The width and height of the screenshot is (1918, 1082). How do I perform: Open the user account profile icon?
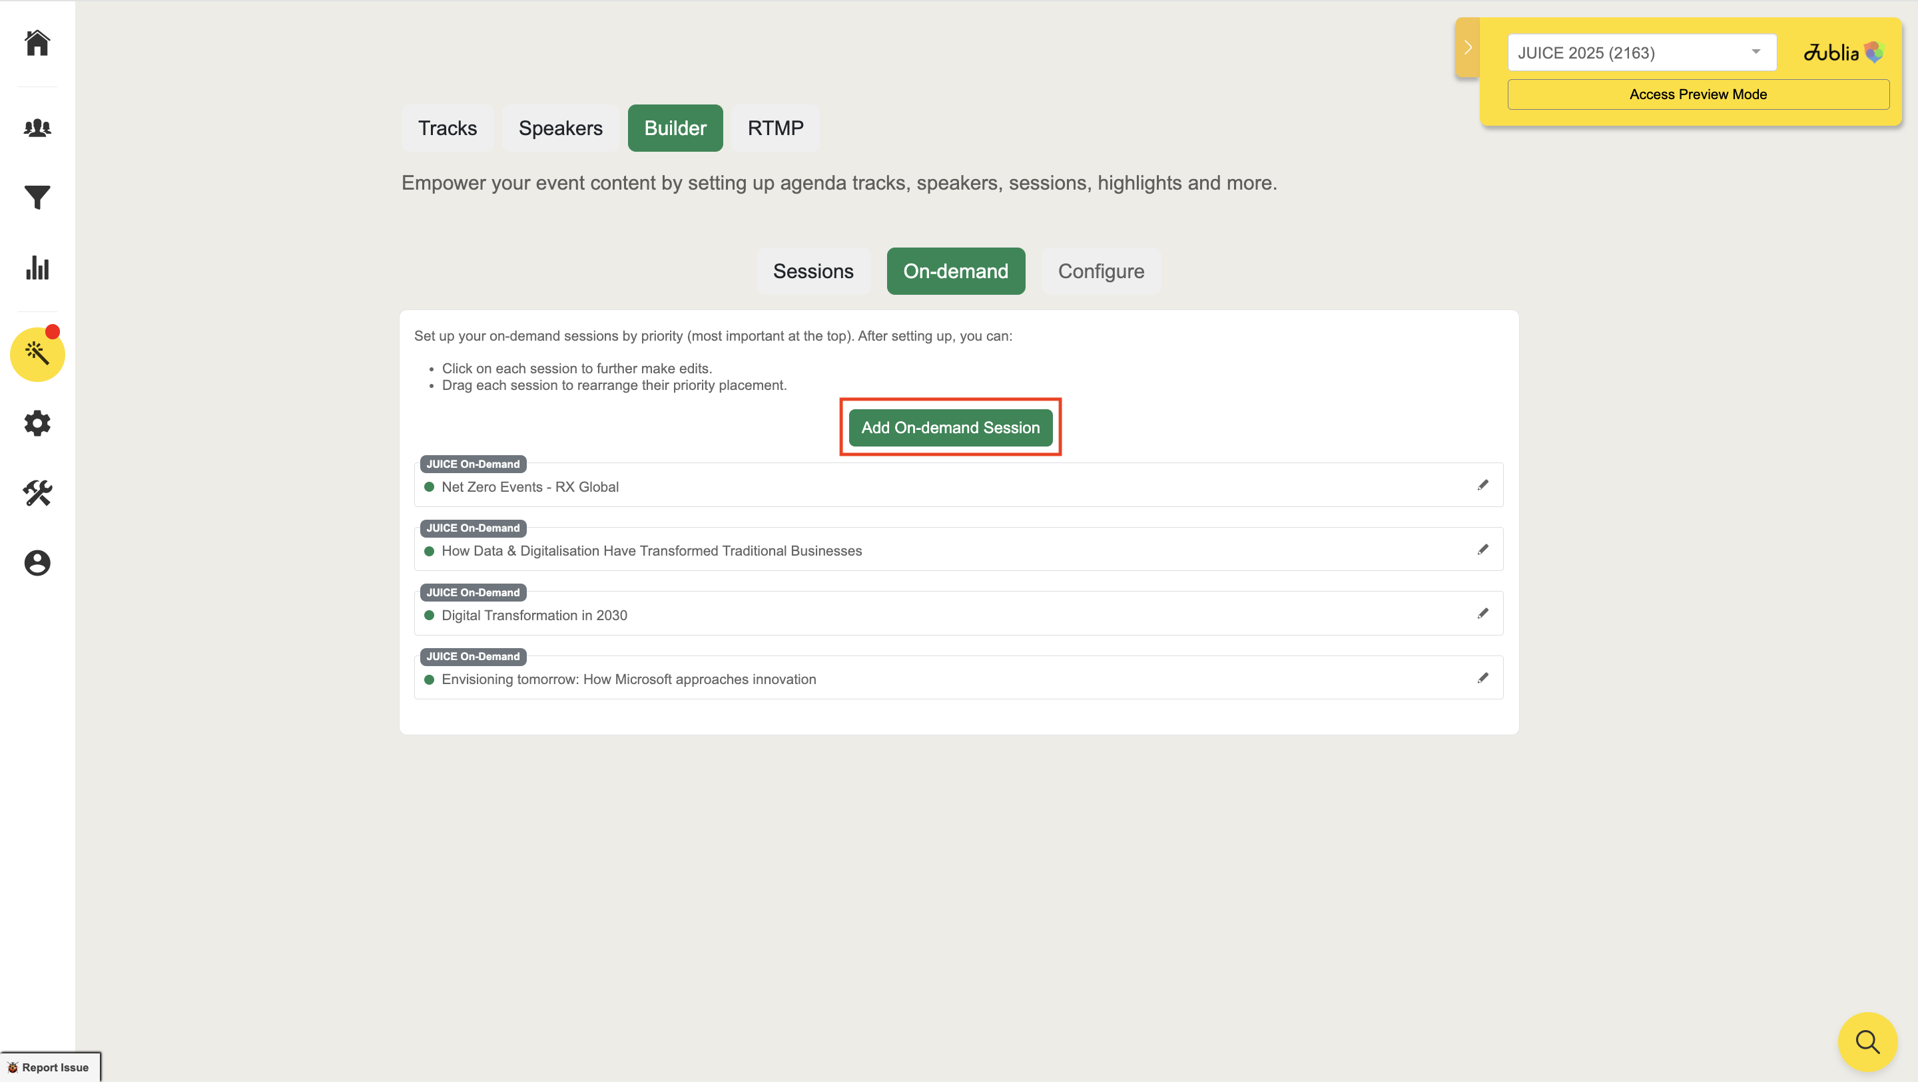point(37,562)
